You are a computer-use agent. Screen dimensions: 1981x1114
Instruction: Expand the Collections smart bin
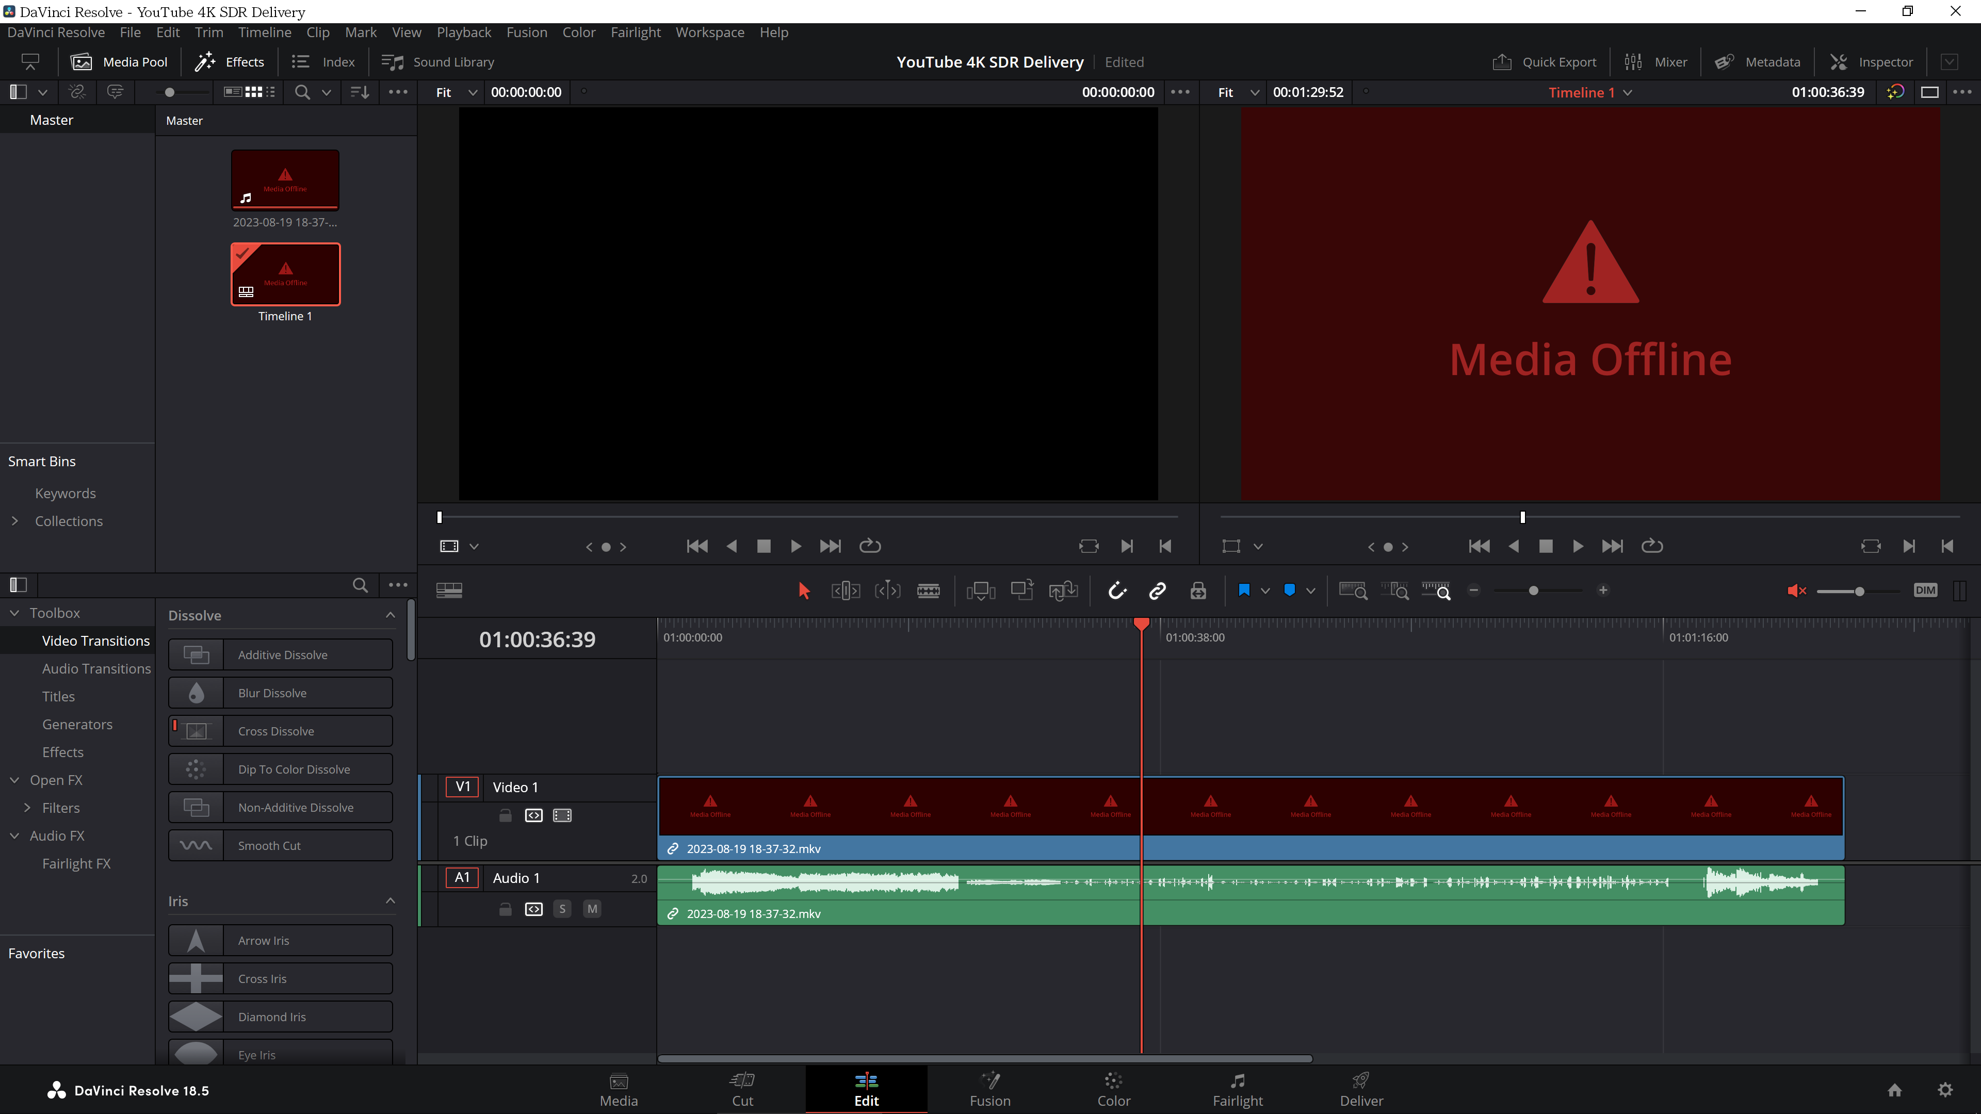[x=15, y=520]
